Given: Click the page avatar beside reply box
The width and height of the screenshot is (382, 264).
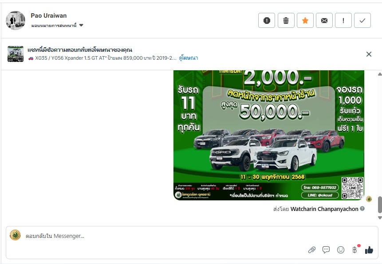Looking at the screenshot, I should coord(15,235).
